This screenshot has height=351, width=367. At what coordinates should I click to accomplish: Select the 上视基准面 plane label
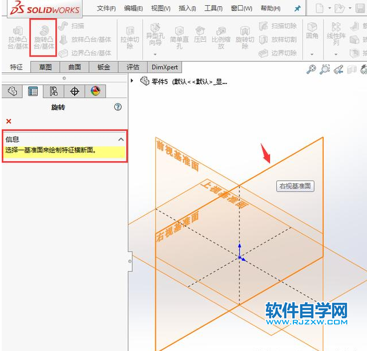tap(224, 194)
